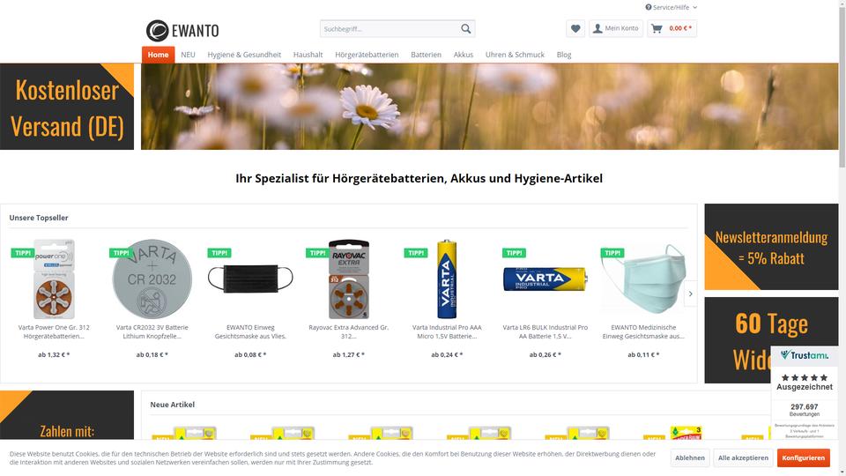This screenshot has height=476, width=846.
Task: Click TIPP! badge on Rayovac product
Action: [x=317, y=253]
